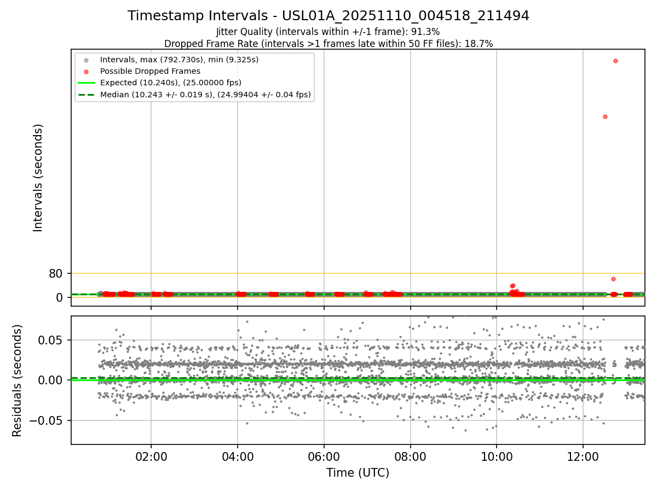657x492 pixels.
Task: Click the '0' tick label on the intervals axis
Action: pos(60,297)
